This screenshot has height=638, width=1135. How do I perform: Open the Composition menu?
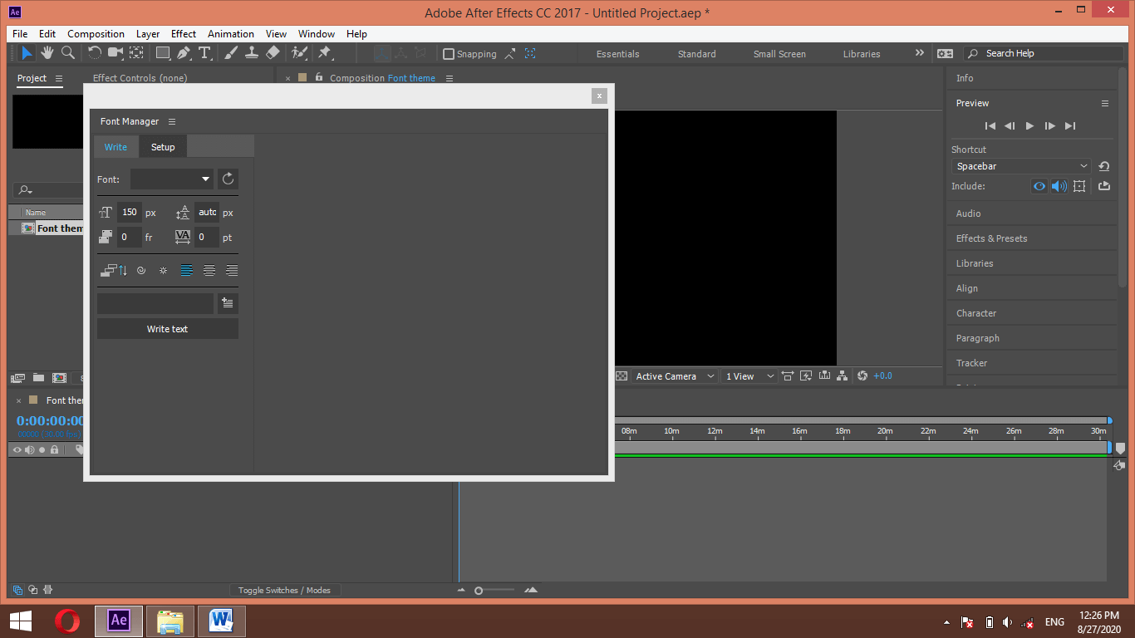tap(96, 34)
